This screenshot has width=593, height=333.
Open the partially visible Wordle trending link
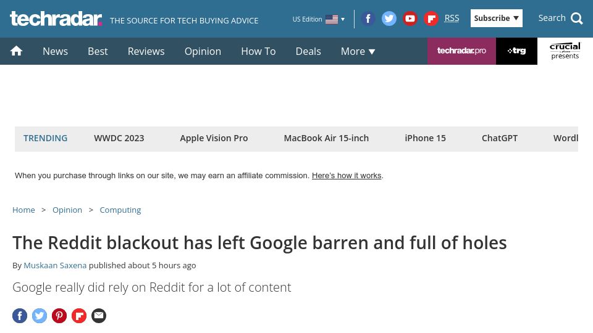click(565, 138)
